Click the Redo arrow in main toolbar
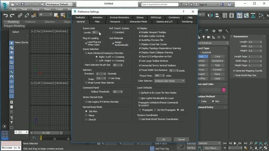The height and width of the screenshot is (151, 269). point(12,16)
